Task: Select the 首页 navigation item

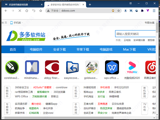Action: (x=13, y=49)
